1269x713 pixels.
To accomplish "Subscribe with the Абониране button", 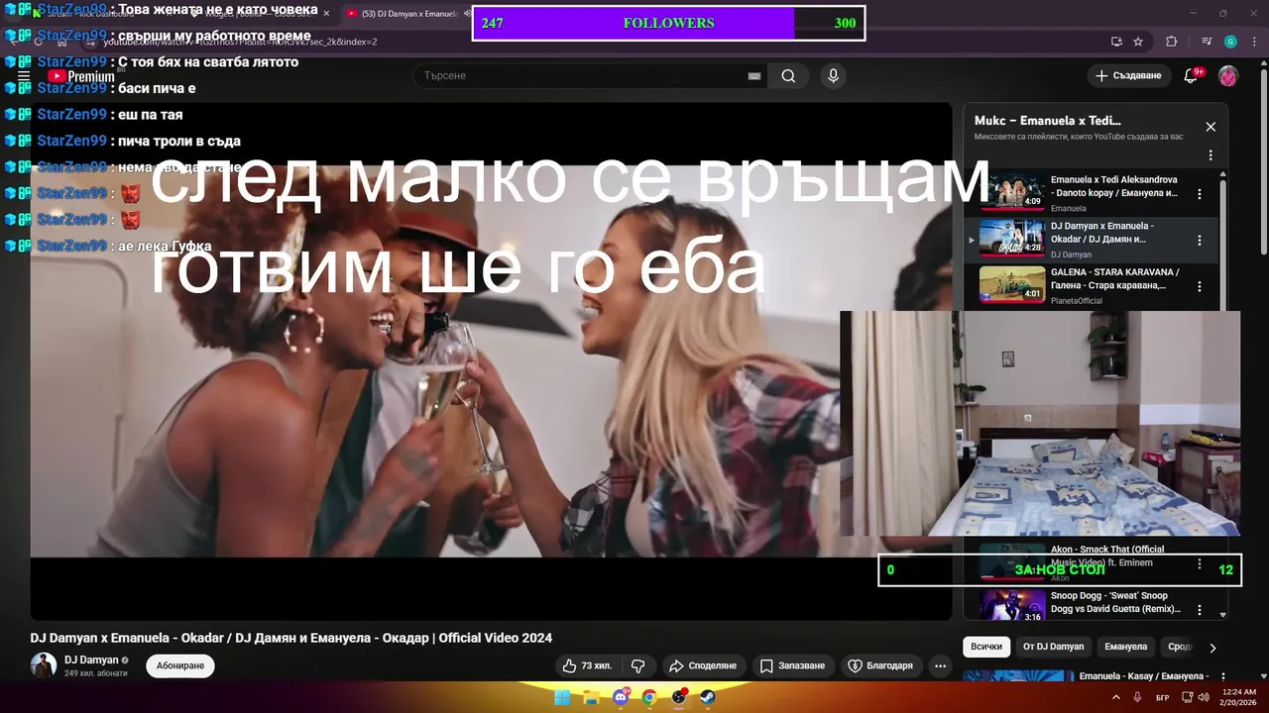I will (x=180, y=665).
